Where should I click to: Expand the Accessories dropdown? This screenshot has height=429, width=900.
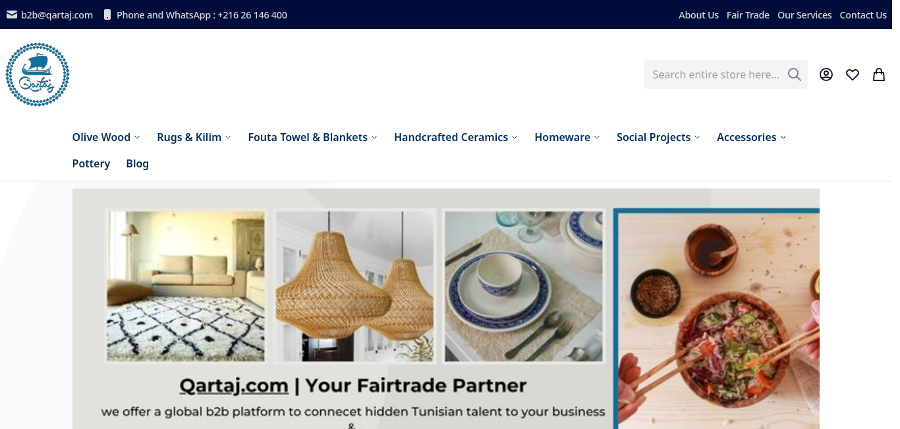[752, 137]
